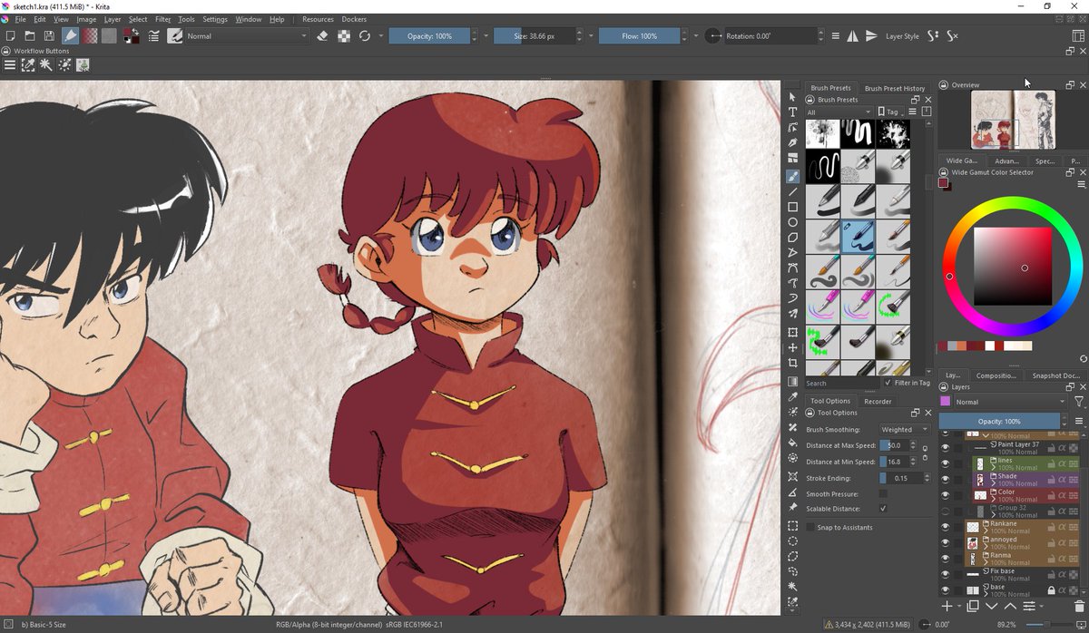Switch to the Snapshot Docker tab
Viewport: 1089px width, 633px height.
click(1056, 375)
